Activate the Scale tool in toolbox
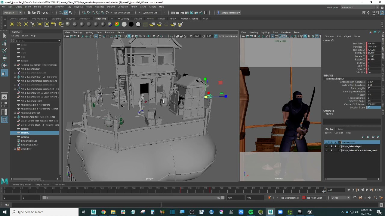 [x=5, y=73]
